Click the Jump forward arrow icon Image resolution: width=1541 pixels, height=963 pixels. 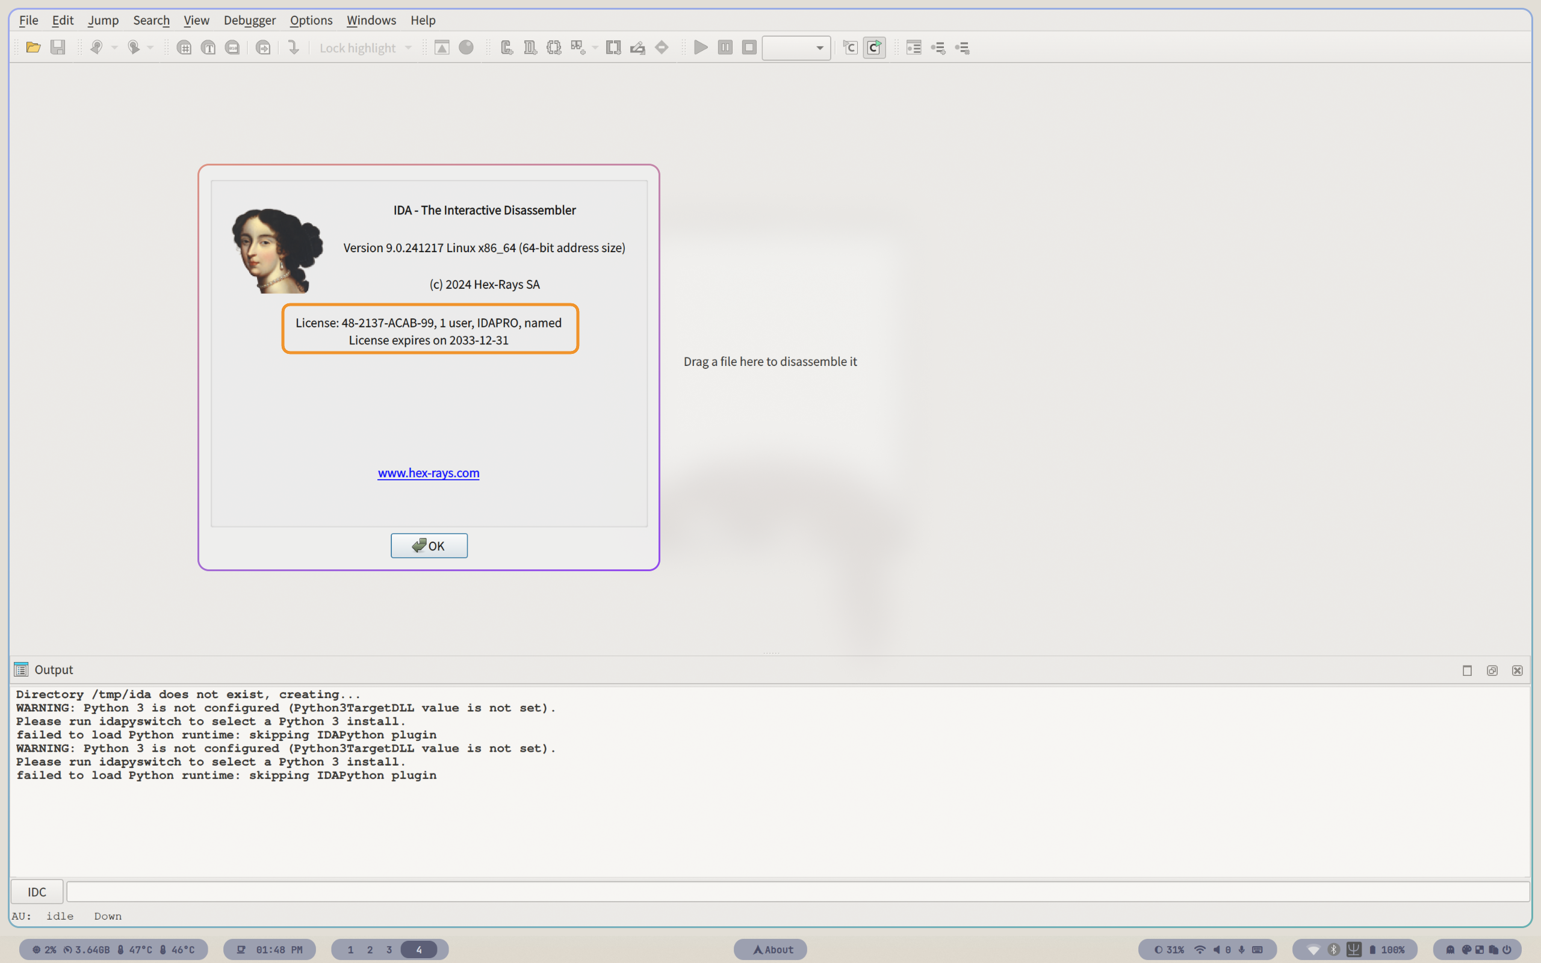click(133, 47)
